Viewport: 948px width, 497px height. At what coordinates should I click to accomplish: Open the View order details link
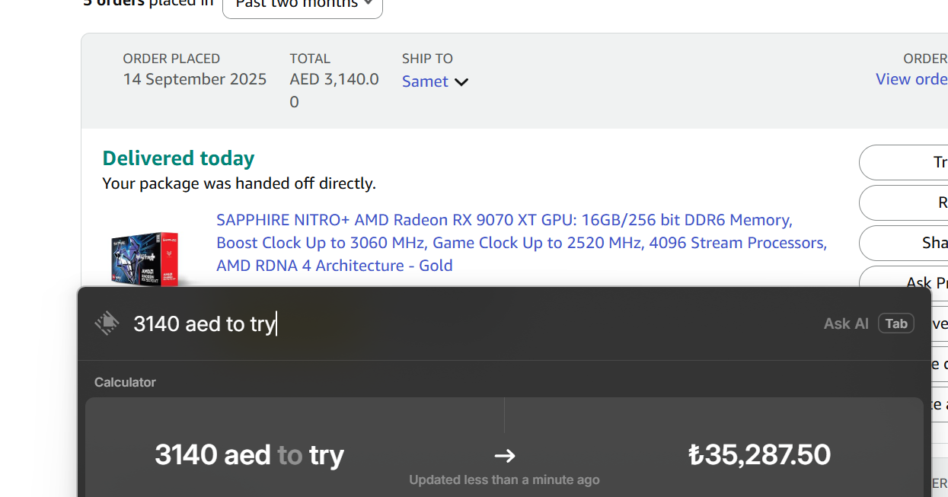pos(911,79)
